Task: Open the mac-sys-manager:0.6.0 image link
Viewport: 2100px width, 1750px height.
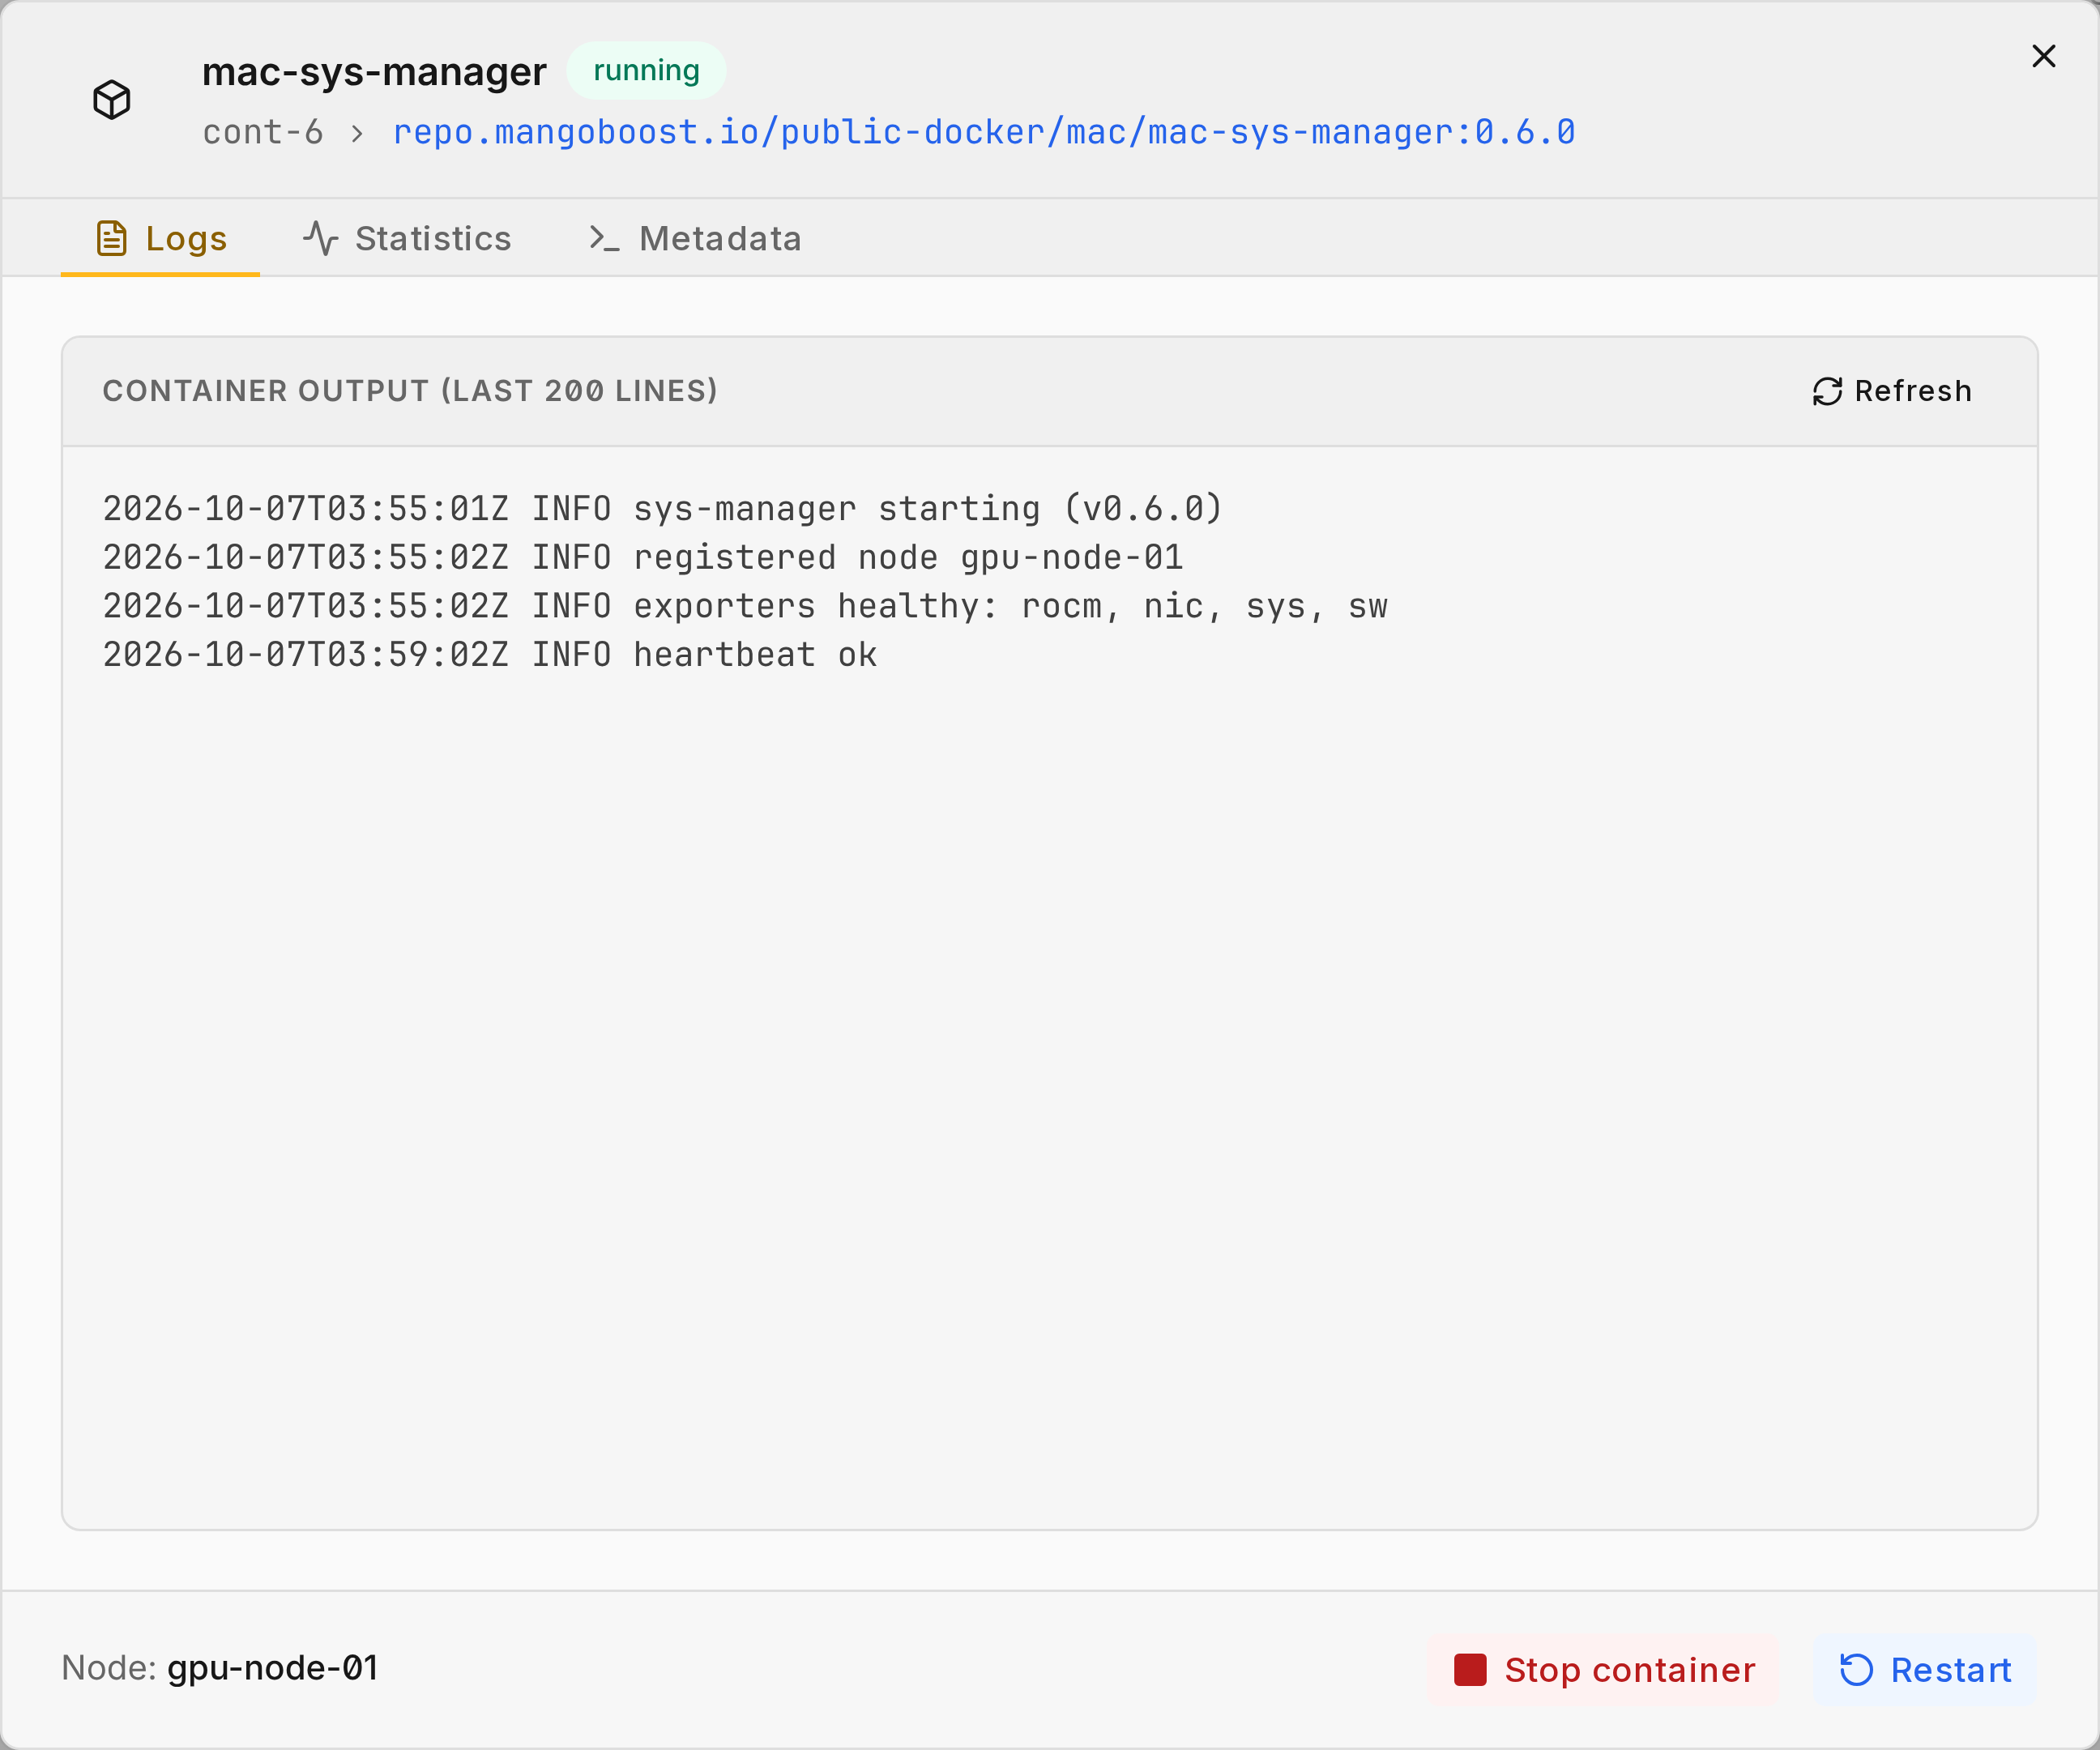Action: click(984, 132)
